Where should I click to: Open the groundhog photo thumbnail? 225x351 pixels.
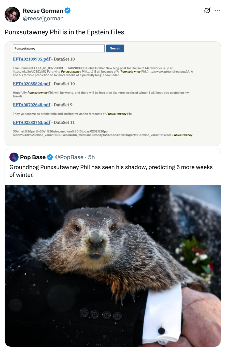tap(113, 265)
